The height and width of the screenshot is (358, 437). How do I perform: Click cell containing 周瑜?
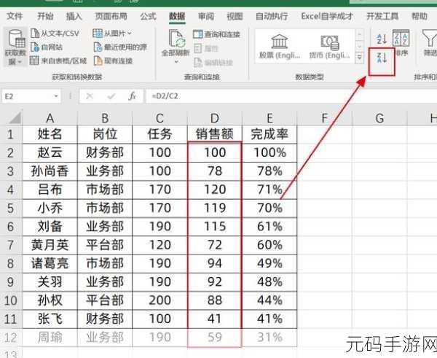click(x=50, y=338)
